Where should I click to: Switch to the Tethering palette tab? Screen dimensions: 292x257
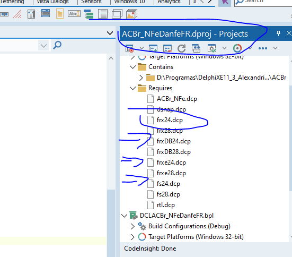point(12,2)
